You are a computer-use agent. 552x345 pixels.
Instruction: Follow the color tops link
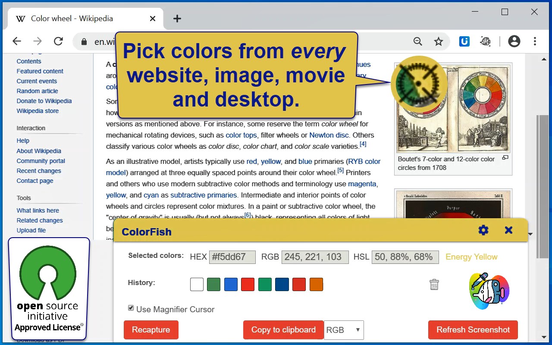coord(241,135)
